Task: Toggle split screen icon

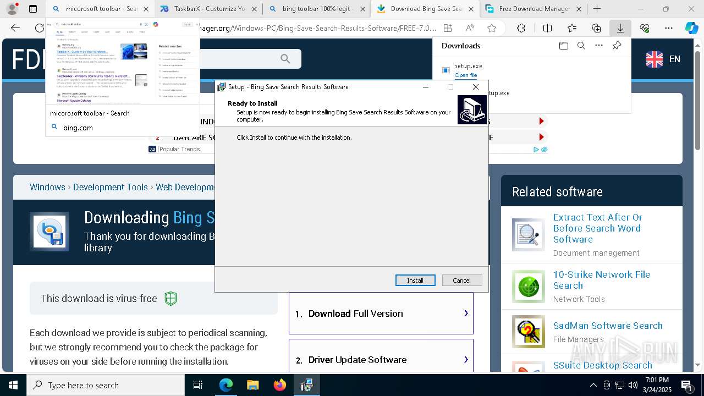Action: [547, 28]
